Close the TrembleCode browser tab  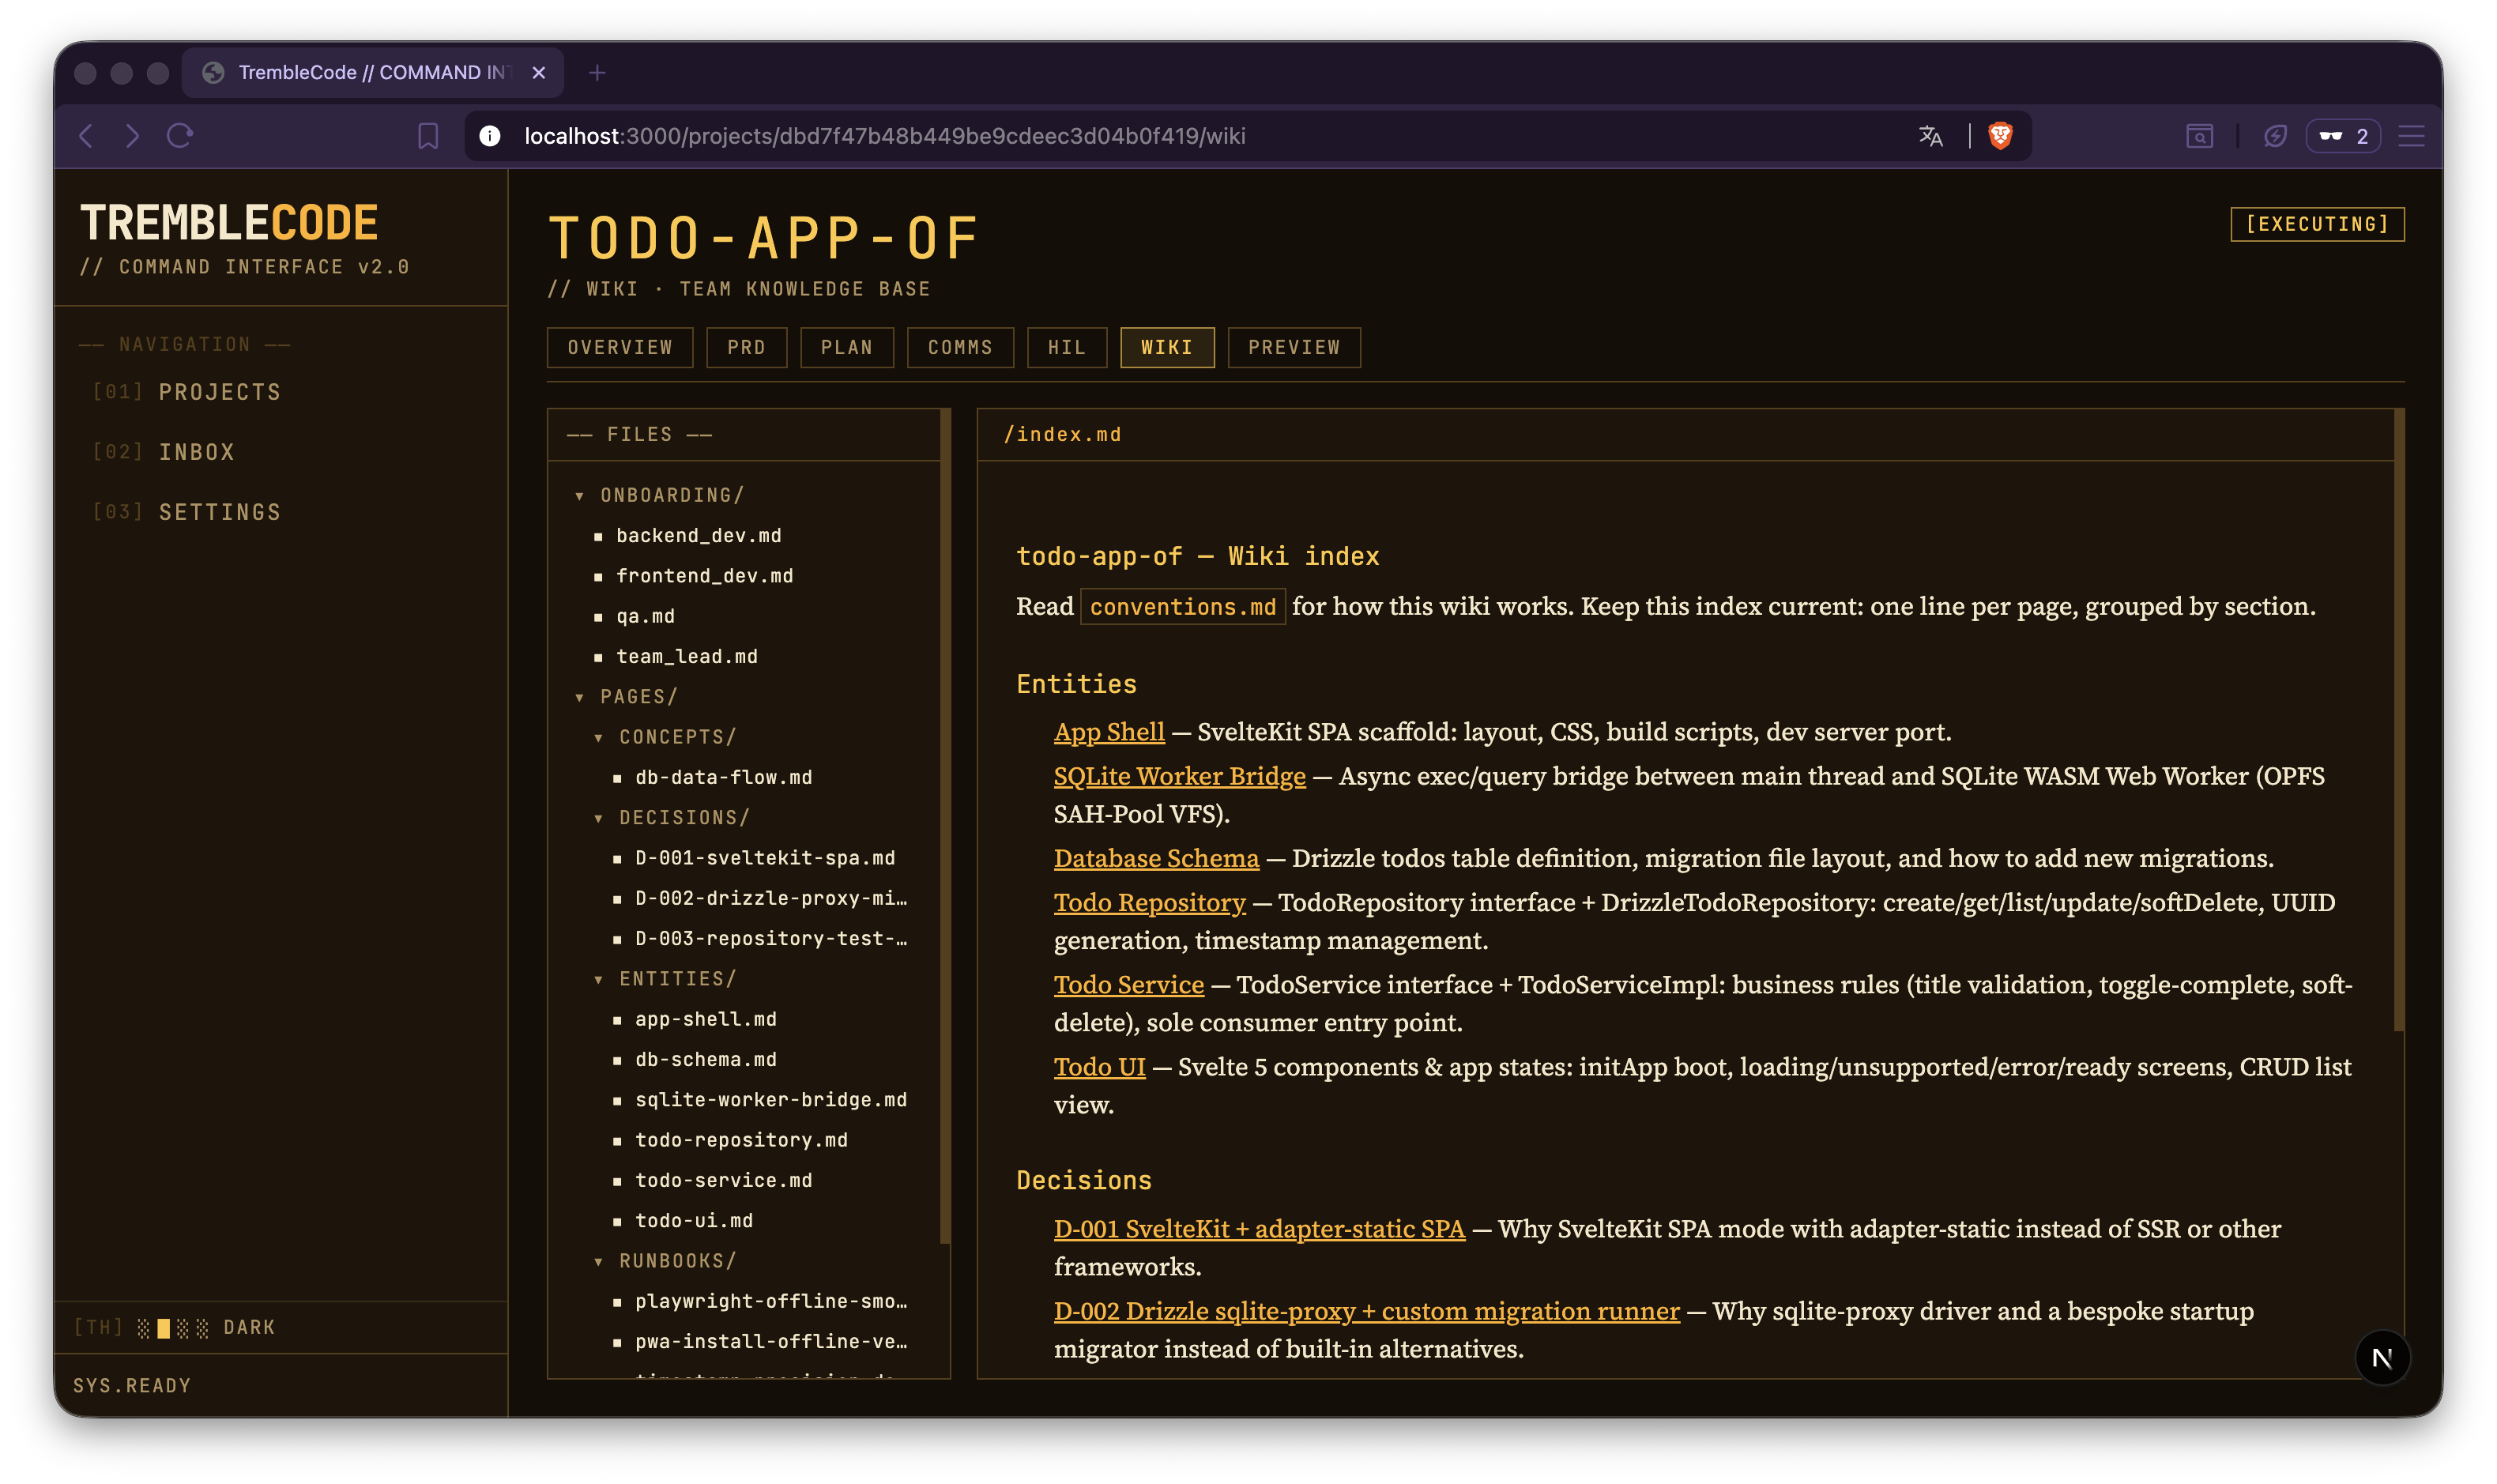coord(539,73)
